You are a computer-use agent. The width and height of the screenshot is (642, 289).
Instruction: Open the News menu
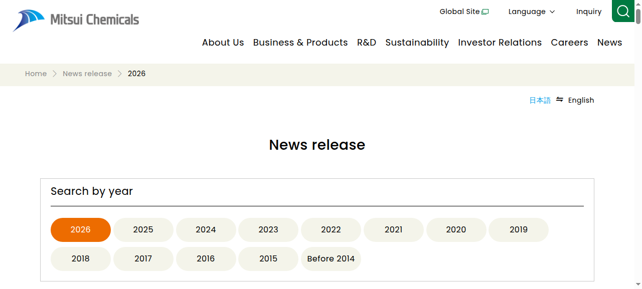tap(610, 43)
